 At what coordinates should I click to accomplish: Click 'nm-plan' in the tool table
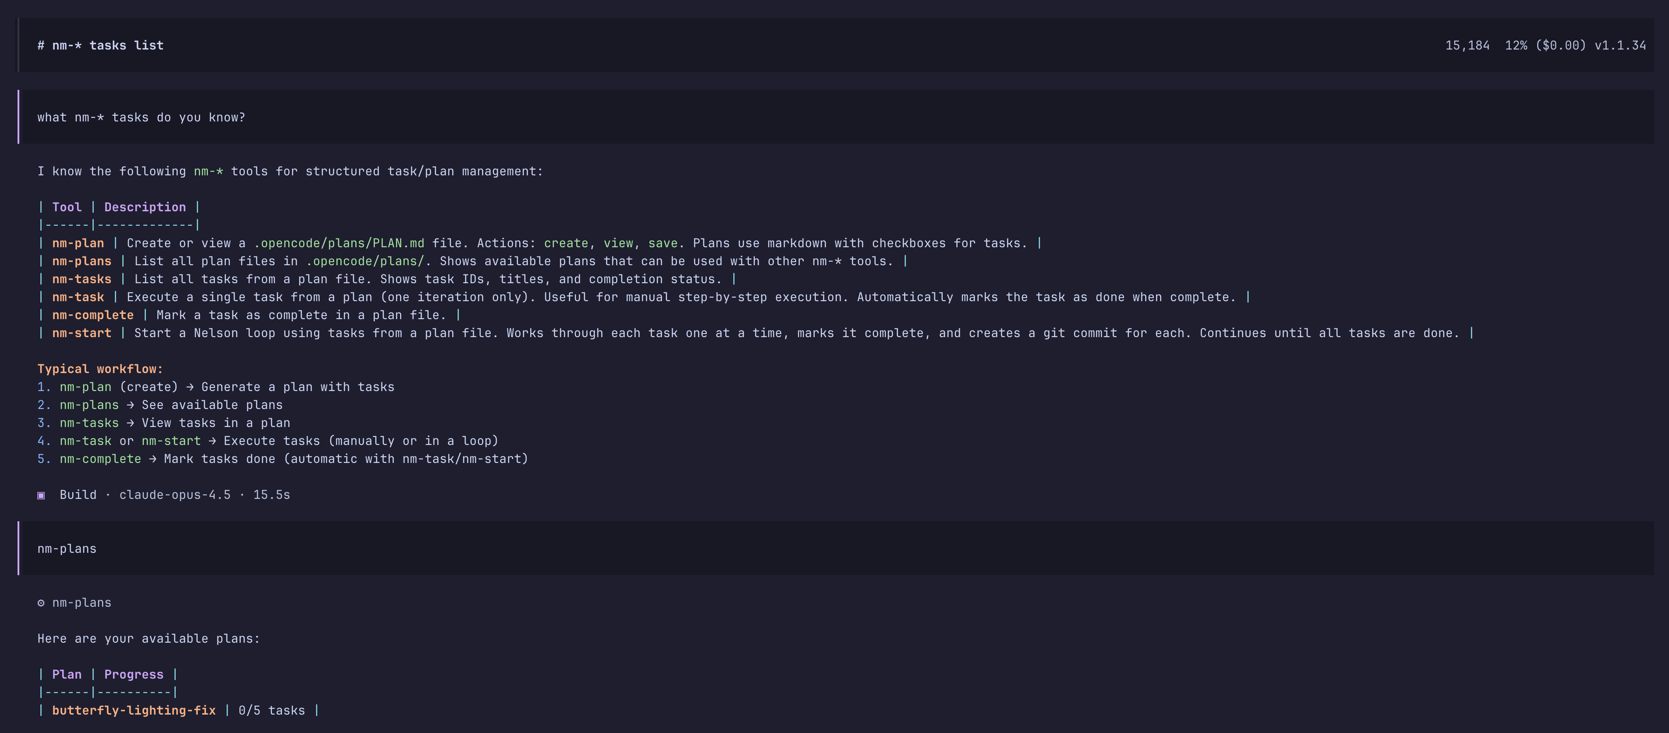[x=78, y=243]
